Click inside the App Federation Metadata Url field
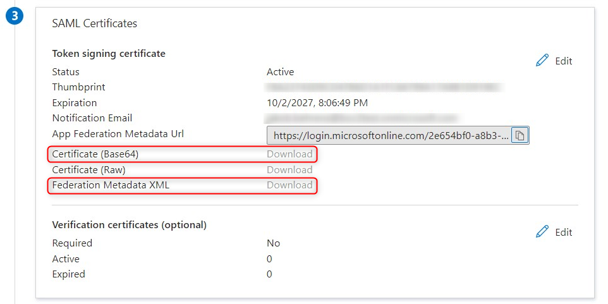This screenshot has height=304, width=608. (x=389, y=135)
